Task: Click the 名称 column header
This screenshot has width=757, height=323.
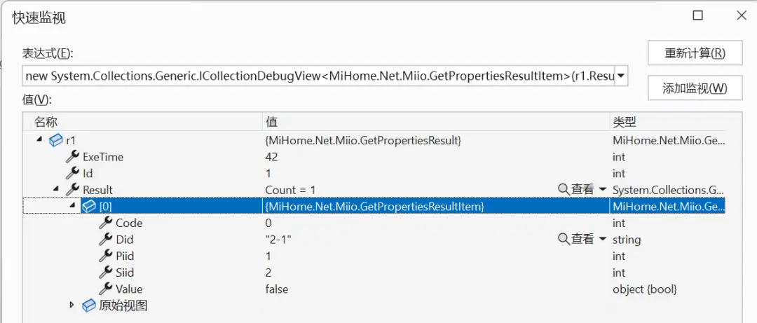Action: [x=46, y=122]
